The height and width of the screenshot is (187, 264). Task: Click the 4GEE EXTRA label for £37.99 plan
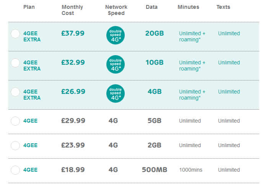click(32, 36)
